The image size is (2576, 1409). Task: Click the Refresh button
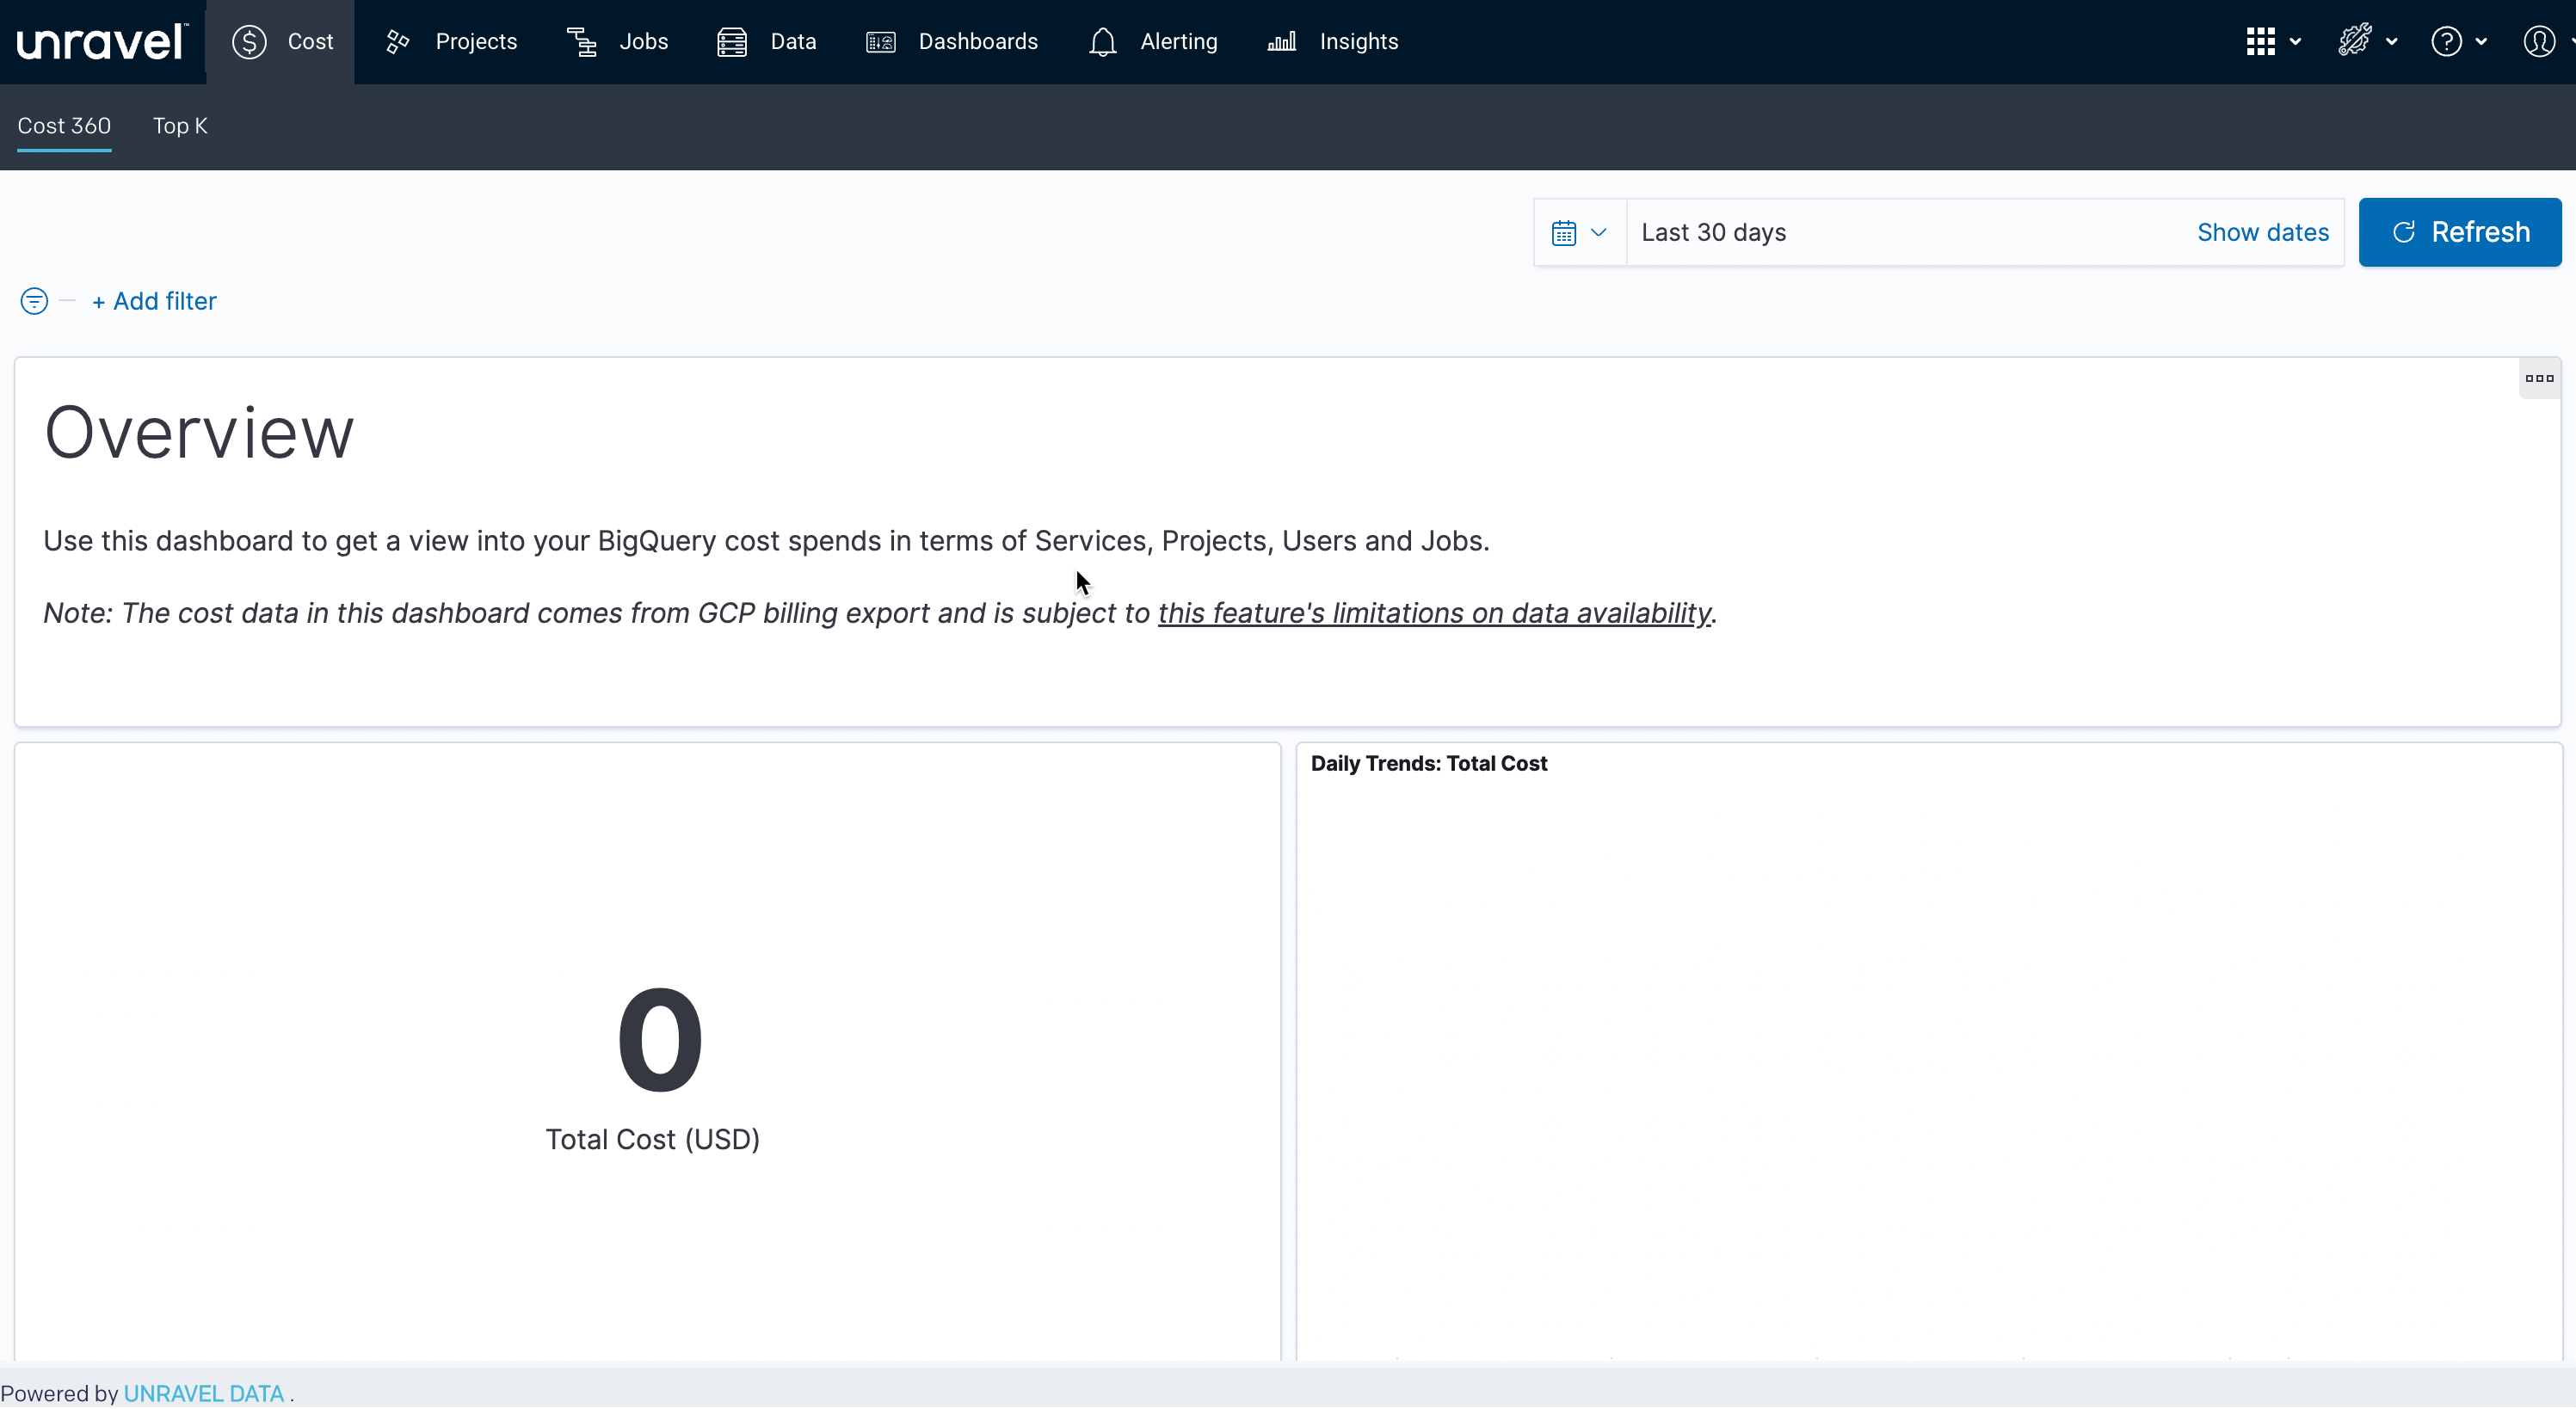(x=2460, y=231)
